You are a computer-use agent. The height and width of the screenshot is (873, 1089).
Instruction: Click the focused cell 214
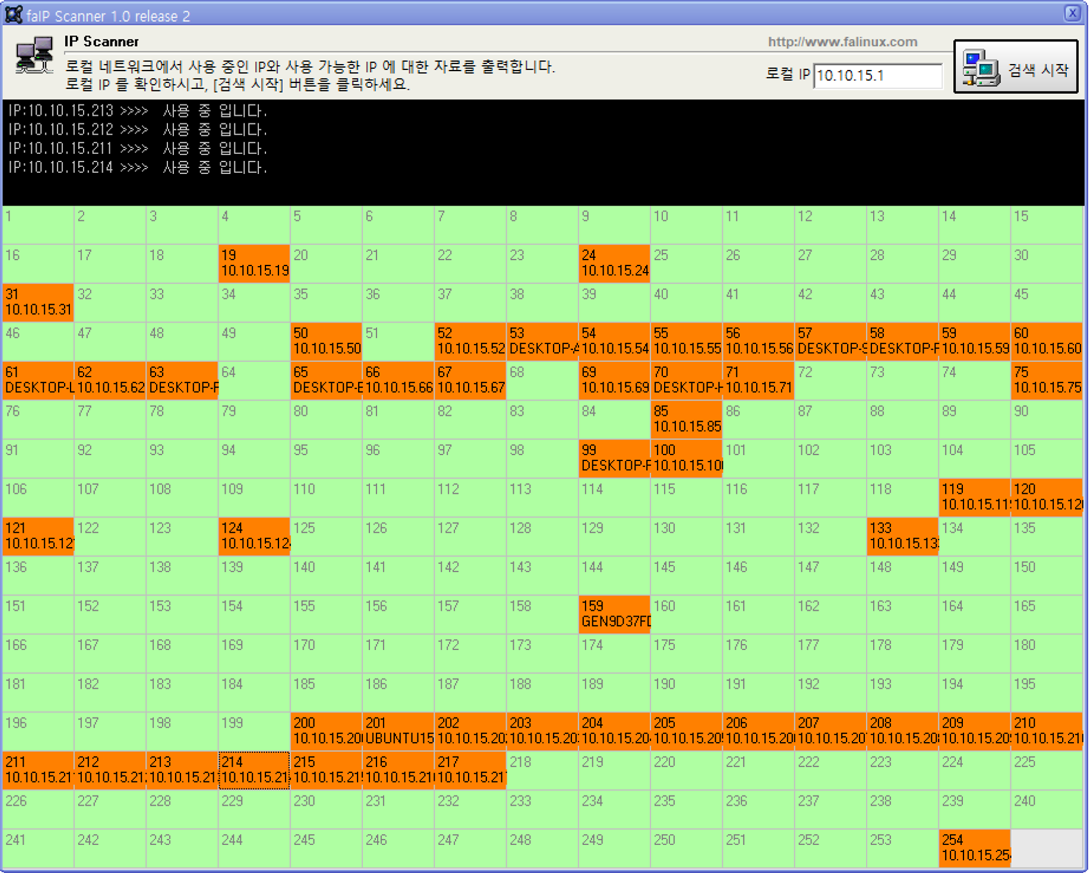tap(254, 770)
